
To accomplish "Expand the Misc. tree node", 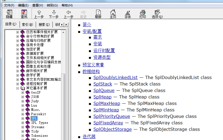I will (23, 110).
